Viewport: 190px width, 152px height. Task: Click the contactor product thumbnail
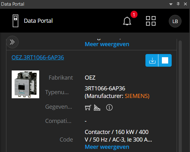pyautogui.click(x=25, y=84)
